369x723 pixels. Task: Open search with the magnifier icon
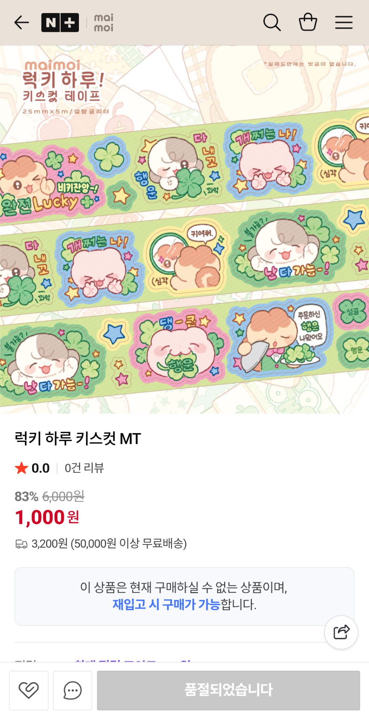click(272, 23)
